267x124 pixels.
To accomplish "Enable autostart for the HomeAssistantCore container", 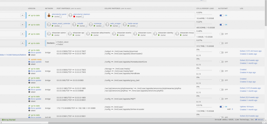I will 222,62.
